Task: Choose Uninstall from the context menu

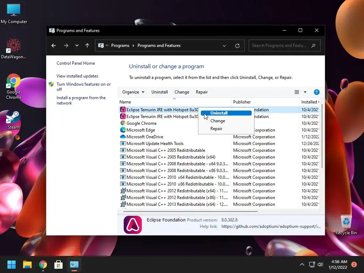Action: 226,113
